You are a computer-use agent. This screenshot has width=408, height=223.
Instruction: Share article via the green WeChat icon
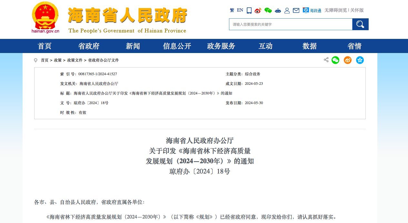[x=335, y=60]
